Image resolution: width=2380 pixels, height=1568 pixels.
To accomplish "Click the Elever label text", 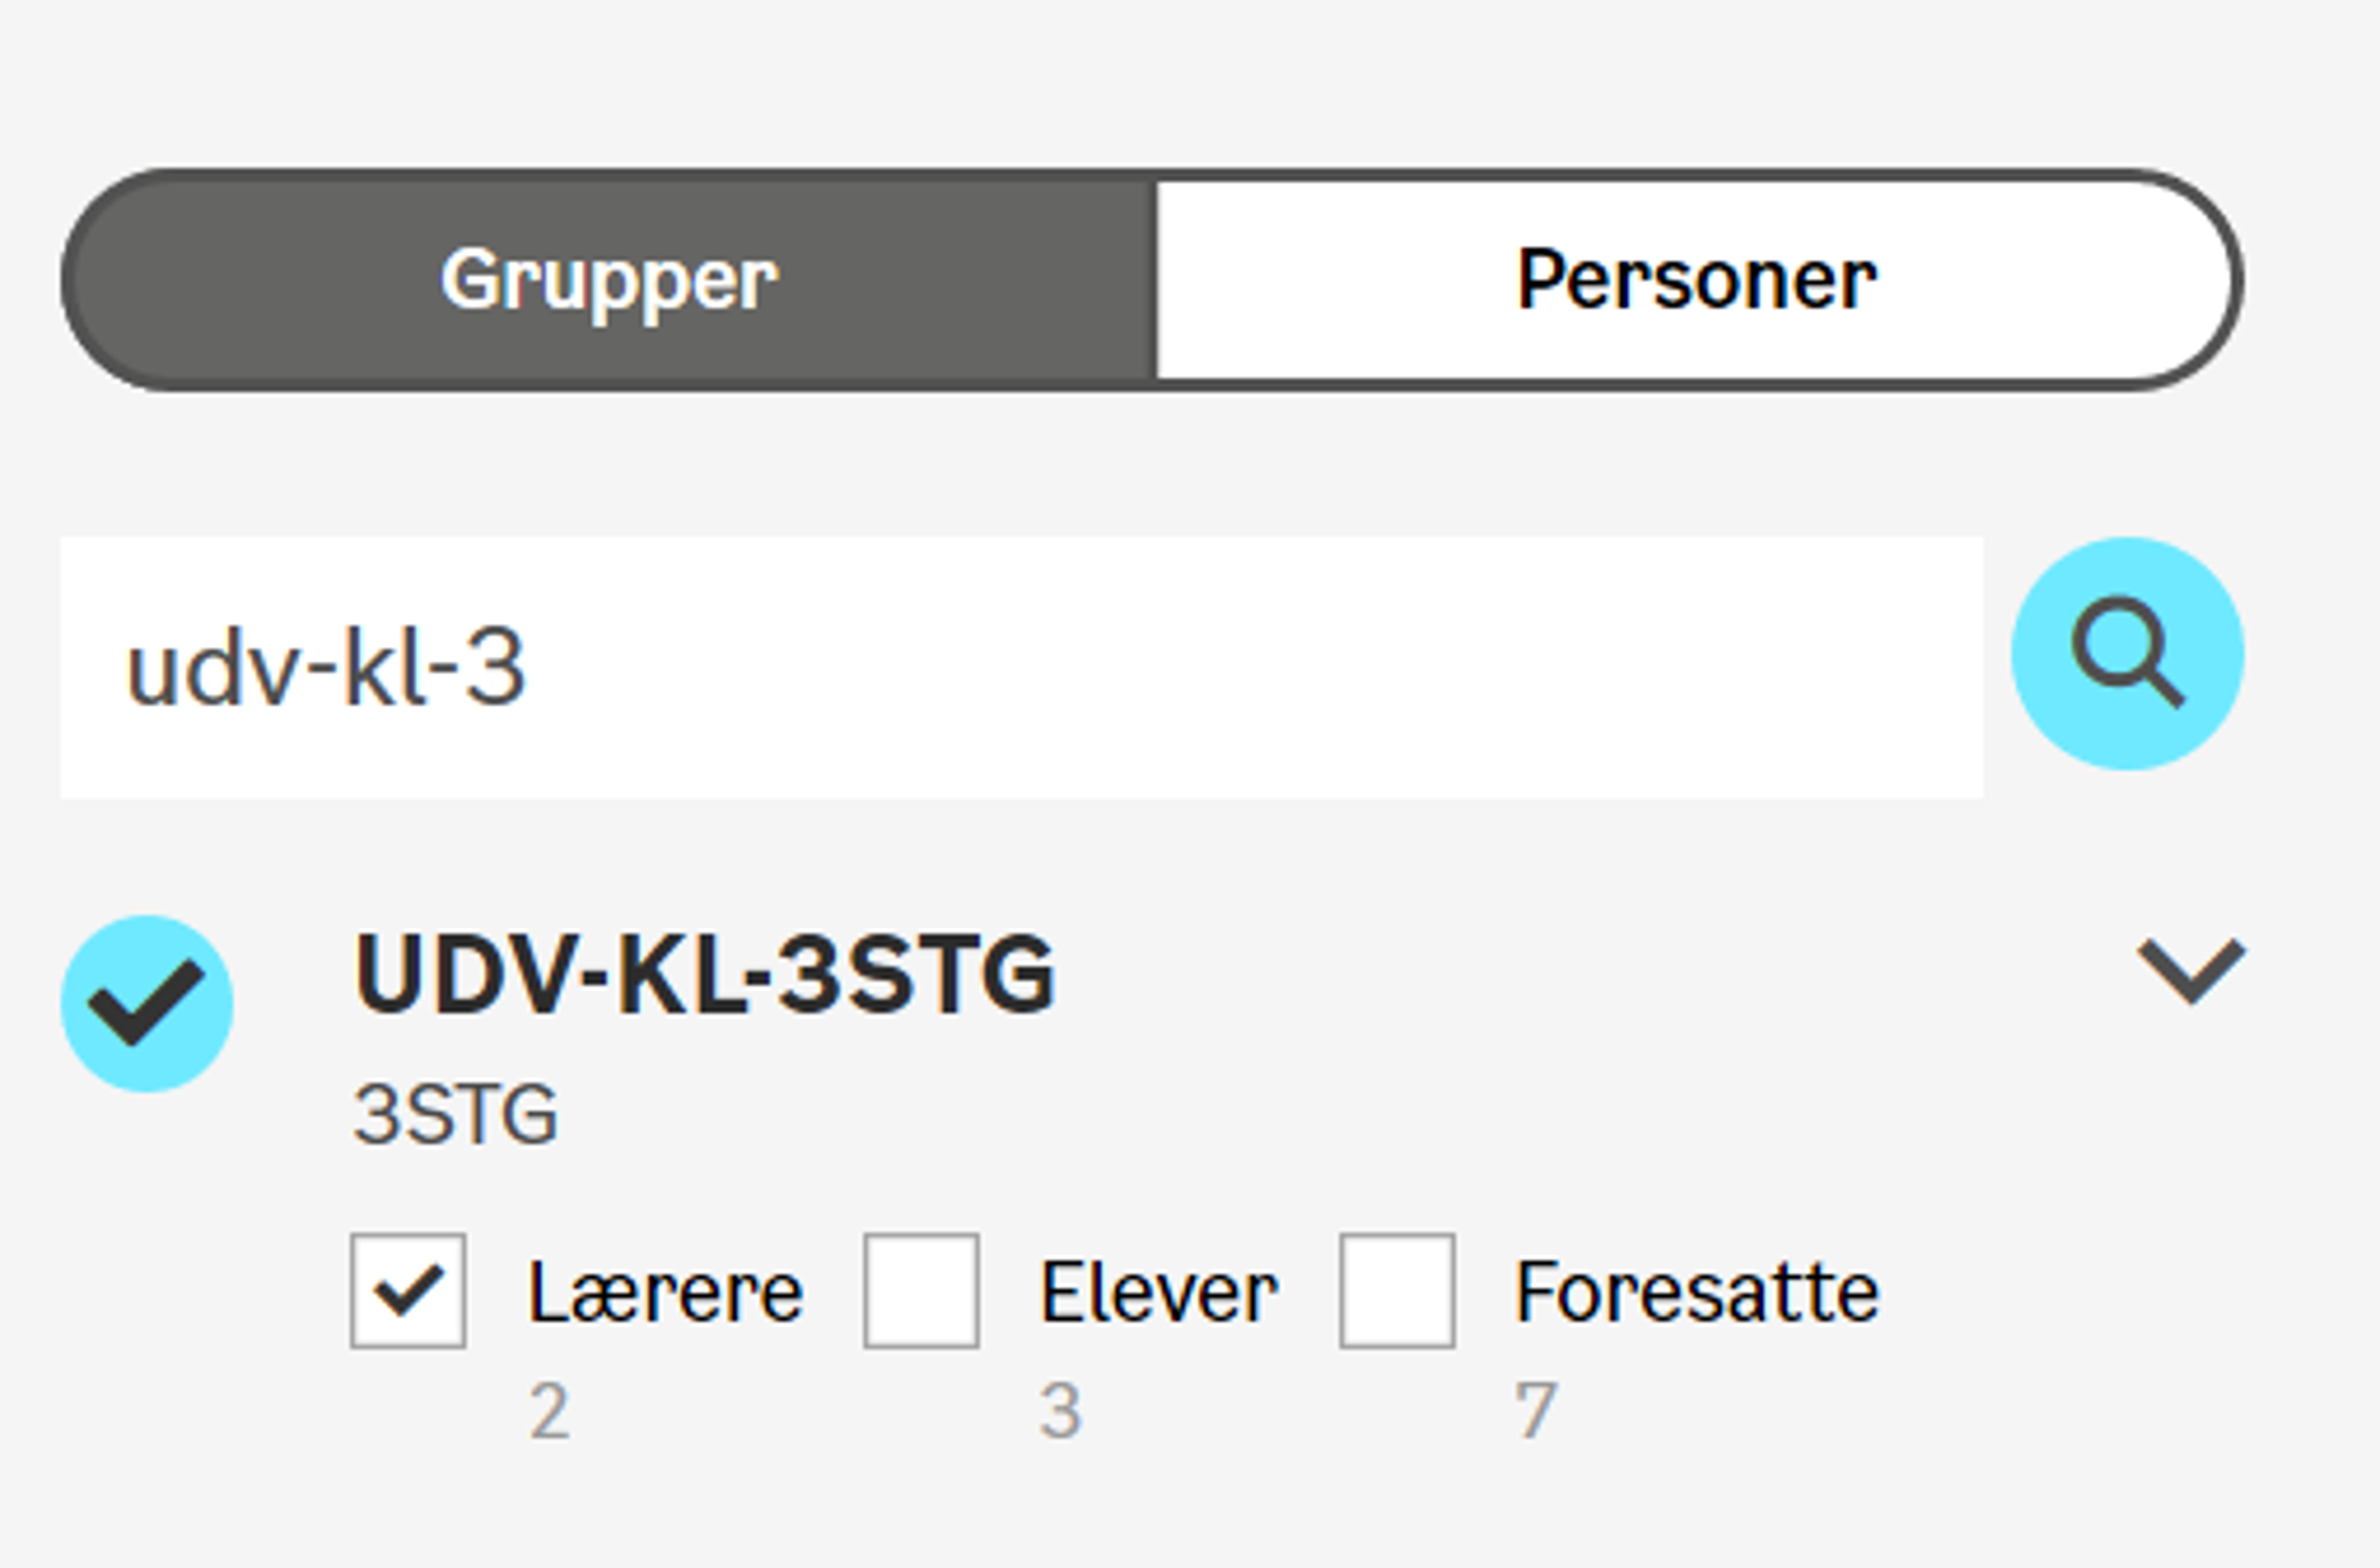I will coord(1158,1293).
